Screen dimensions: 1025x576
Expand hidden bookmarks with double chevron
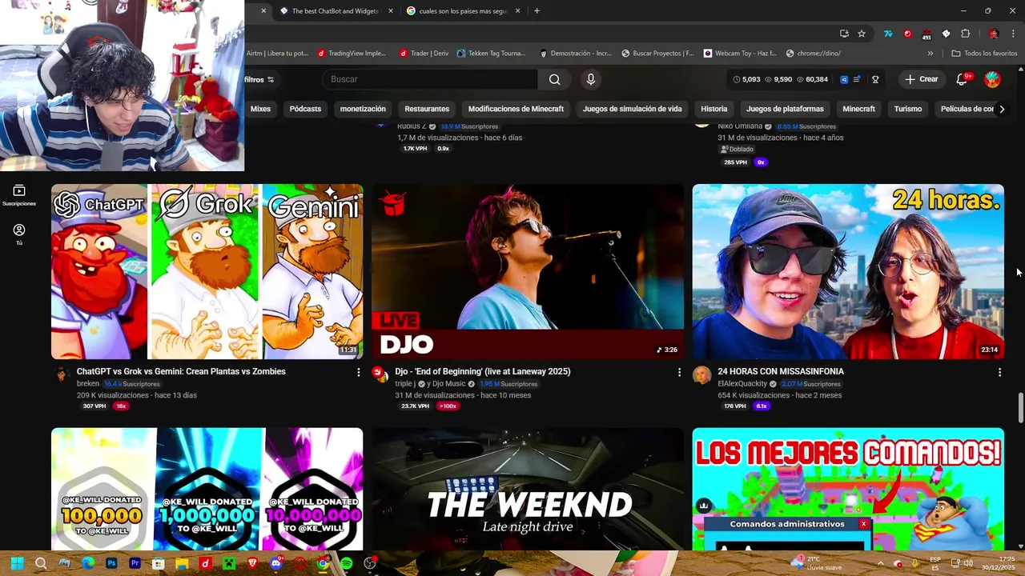click(930, 54)
